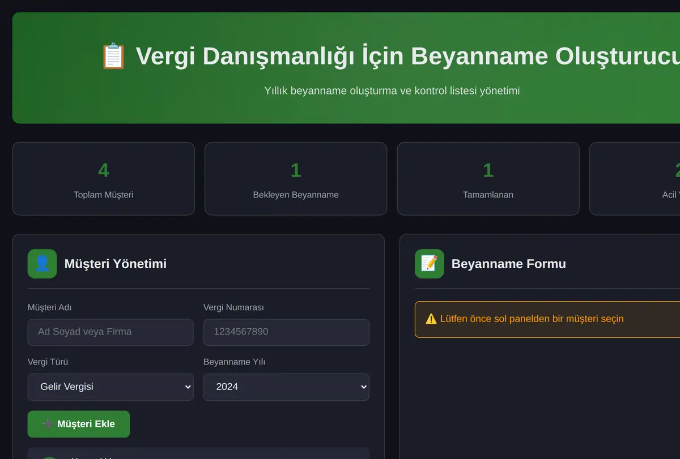Focus the Vergi Numarası input field
This screenshot has width=680, height=459.
[286, 332]
